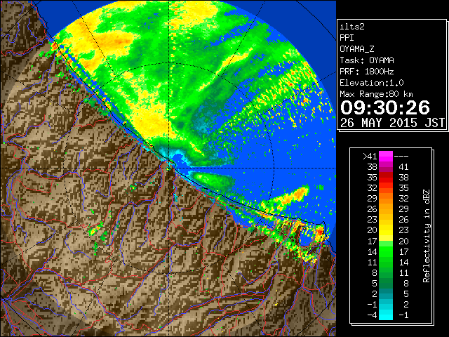Click the 'PPI' scan type text
The width and height of the screenshot is (449, 337).
pos(347,38)
